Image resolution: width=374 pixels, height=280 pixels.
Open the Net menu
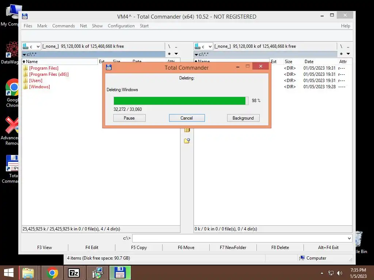(84, 26)
